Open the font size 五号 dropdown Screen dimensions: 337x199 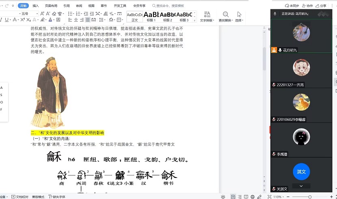(x=37, y=13)
